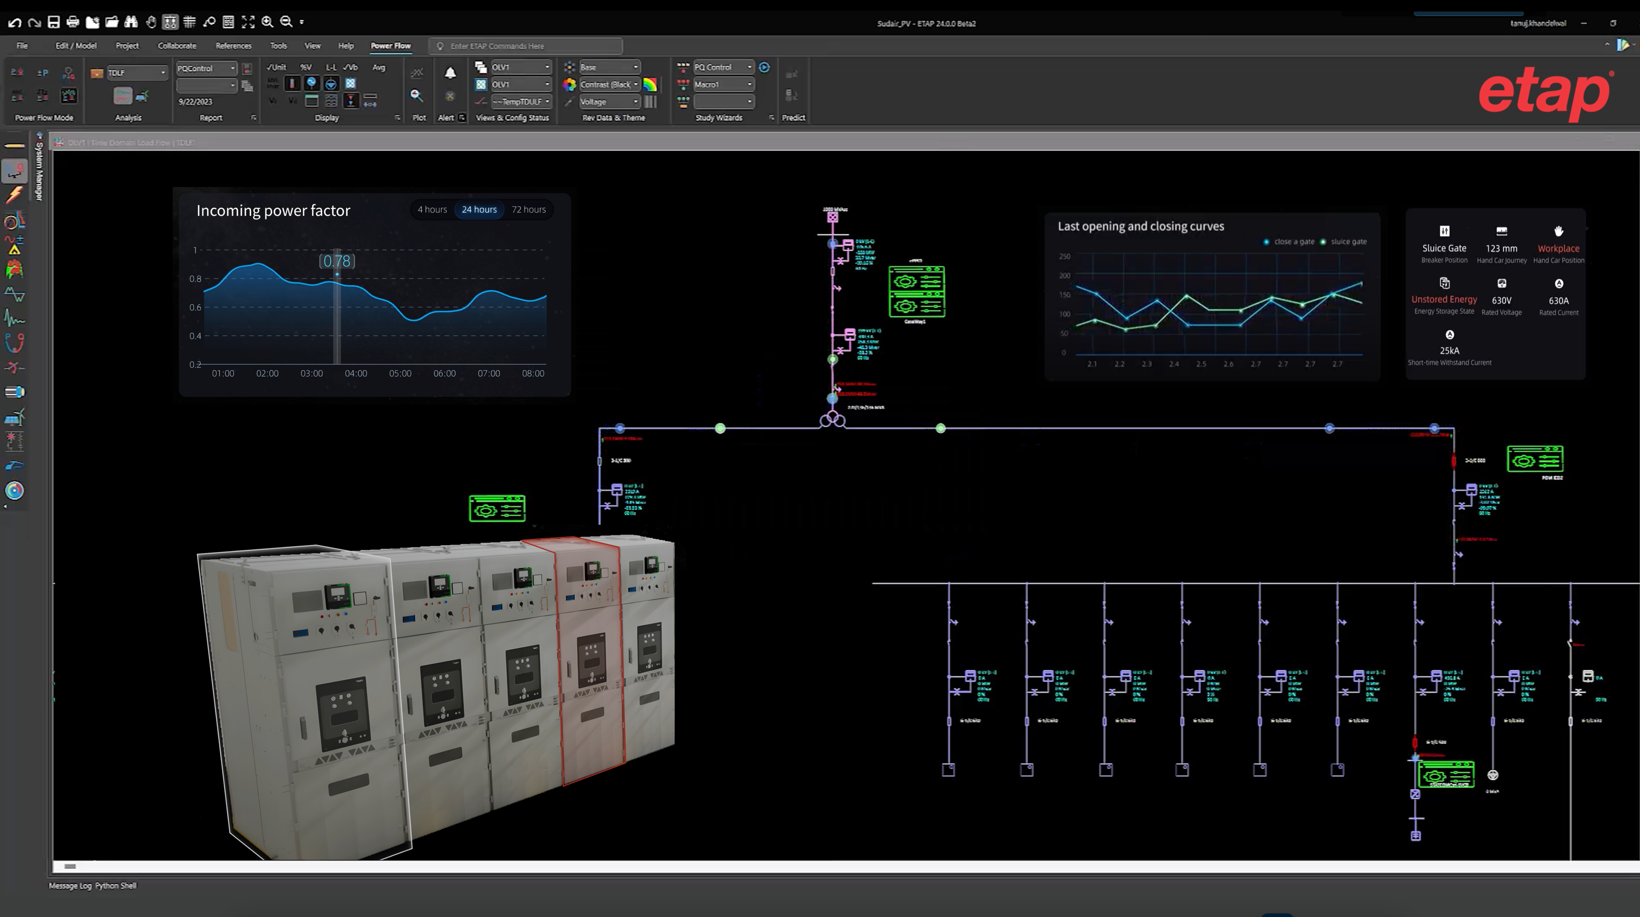
Task: Select the 4 hours time range
Action: pos(432,210)
